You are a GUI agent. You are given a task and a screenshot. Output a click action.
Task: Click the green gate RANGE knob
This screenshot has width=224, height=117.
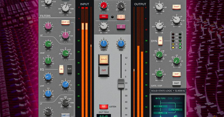(x=159, y=54)
